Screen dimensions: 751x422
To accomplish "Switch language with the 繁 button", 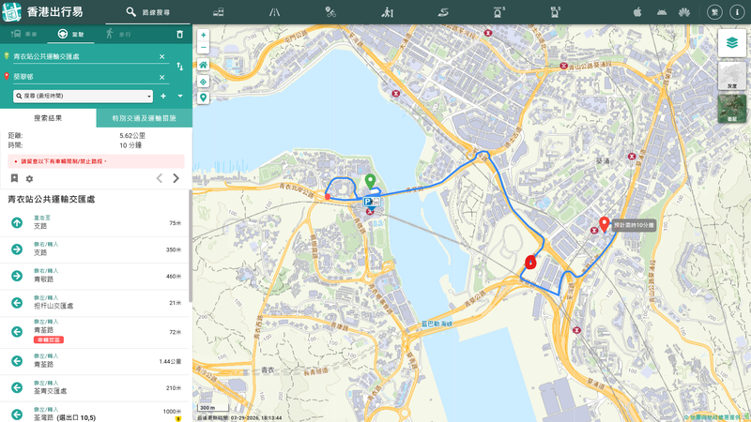I will click(714, 12).
